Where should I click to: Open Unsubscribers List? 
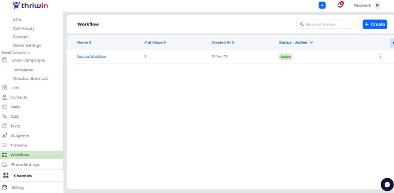click(x=30, y=78)
